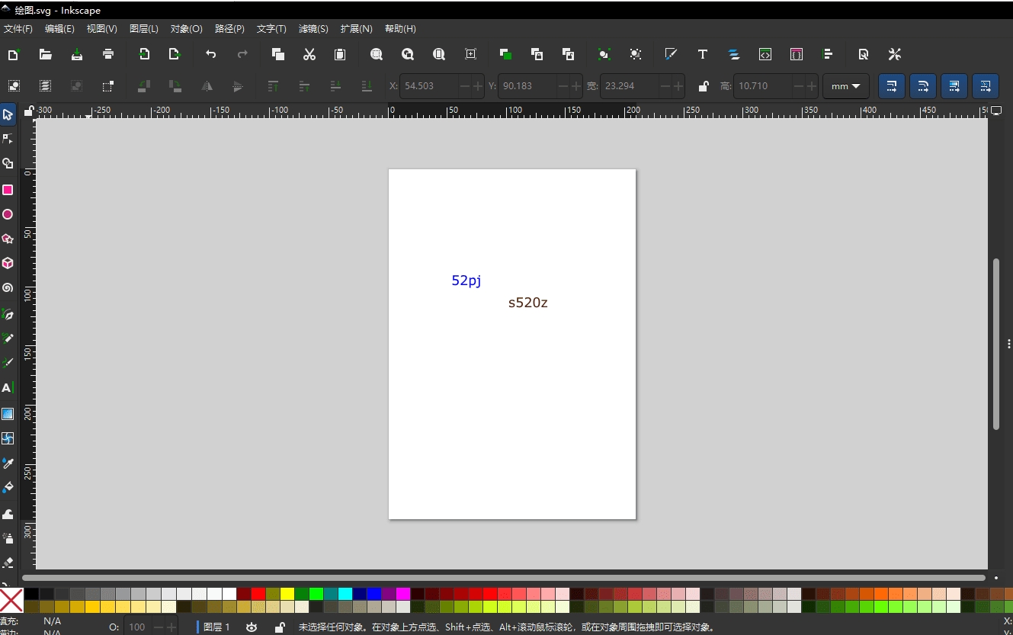Open the 编辑(E) menu
This screenshot has height=635, width=1013.
pyautogui.click(x=59, y=29)
